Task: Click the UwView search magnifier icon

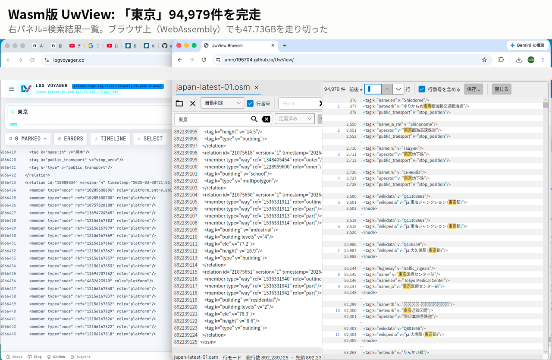Action: [x=254, y=119]
